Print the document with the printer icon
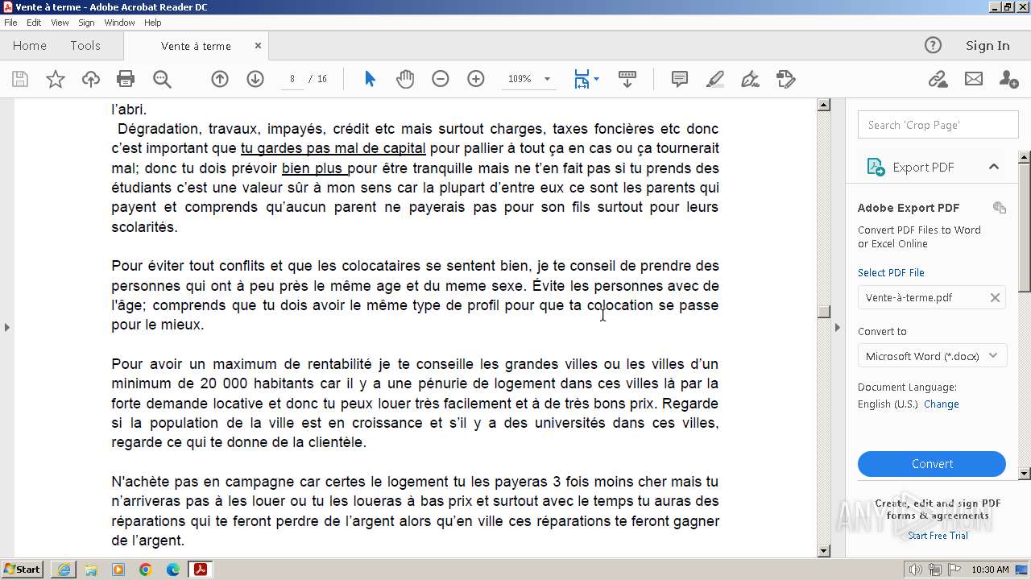This screenshot has width=1031, height=580. (126, 79)
